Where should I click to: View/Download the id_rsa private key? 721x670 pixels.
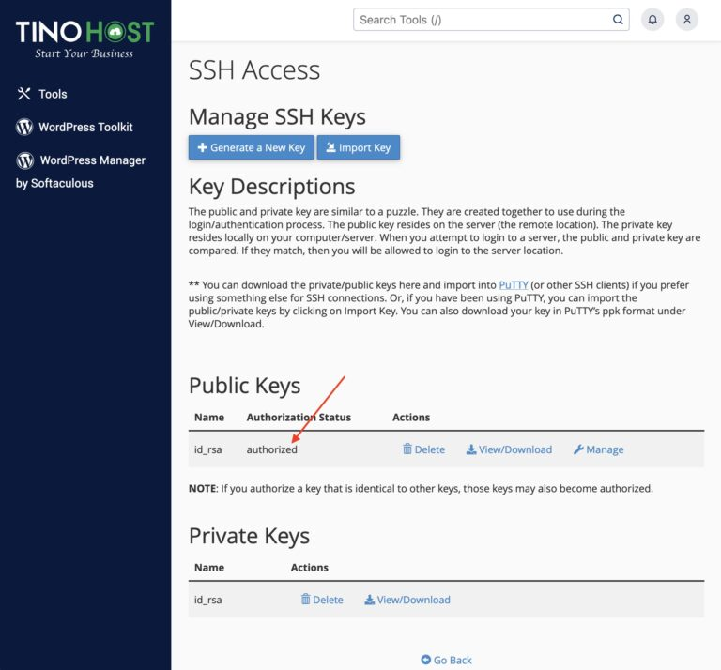coord(407,600)
